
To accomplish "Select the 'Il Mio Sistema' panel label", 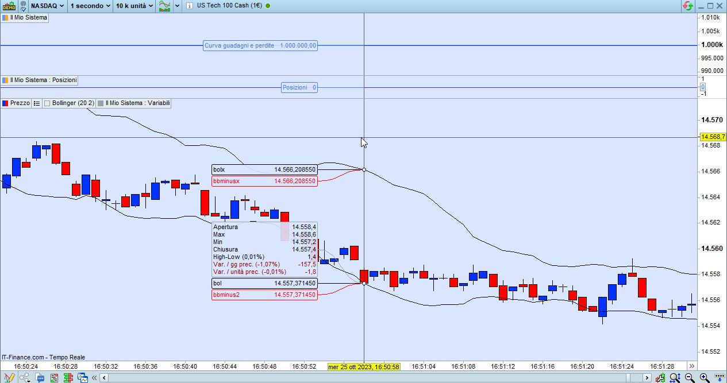I will pos(25,17).
